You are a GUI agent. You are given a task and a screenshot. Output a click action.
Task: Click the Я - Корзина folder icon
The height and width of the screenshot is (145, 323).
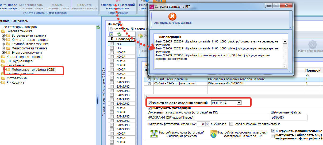coord(3,83)
